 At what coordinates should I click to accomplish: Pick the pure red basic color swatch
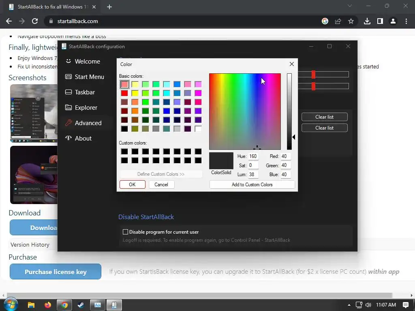tap(124, 93)
